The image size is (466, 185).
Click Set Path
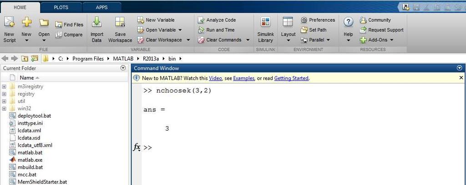[x=314, y=30]
